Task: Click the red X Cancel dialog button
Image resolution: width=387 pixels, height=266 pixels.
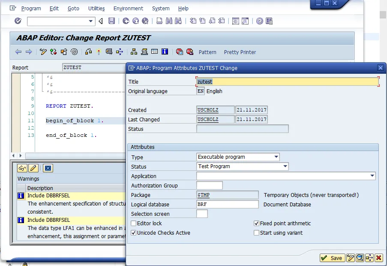Action: [378, 258]
